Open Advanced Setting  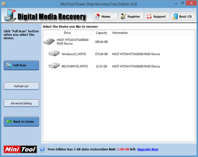tap(22, 104)
